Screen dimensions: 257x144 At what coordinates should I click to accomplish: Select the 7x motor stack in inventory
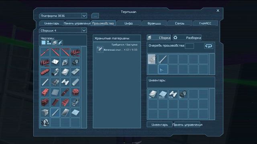183,94
